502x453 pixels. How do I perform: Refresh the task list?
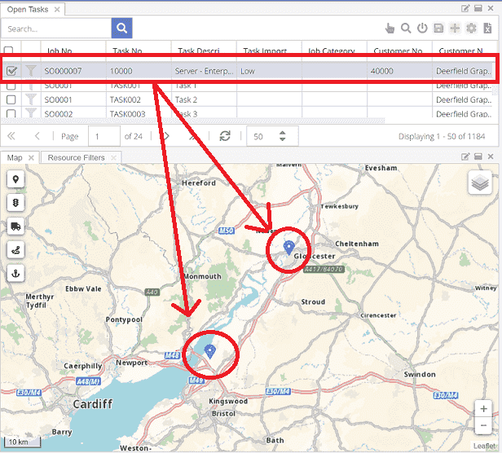(225, 136)
